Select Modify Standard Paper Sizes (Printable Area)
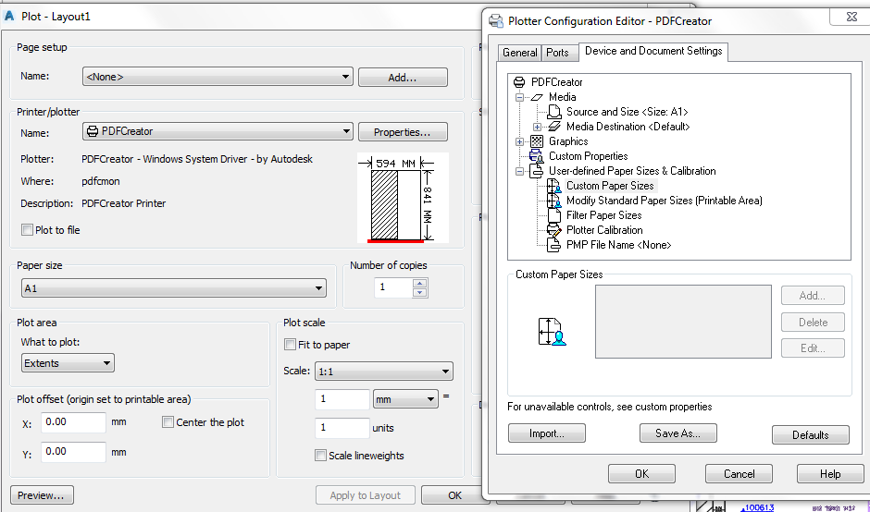Viewport: 870px width, 512px height. [x=665, y=201]
